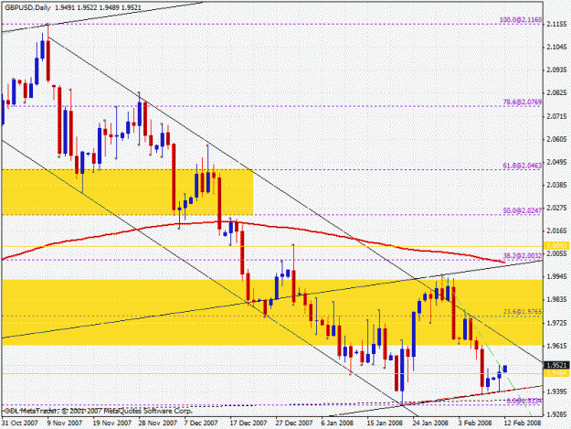Click the 19 Nov 2007 date label
This screenshot has width=571, height=429.
click(x=111, y=424)
